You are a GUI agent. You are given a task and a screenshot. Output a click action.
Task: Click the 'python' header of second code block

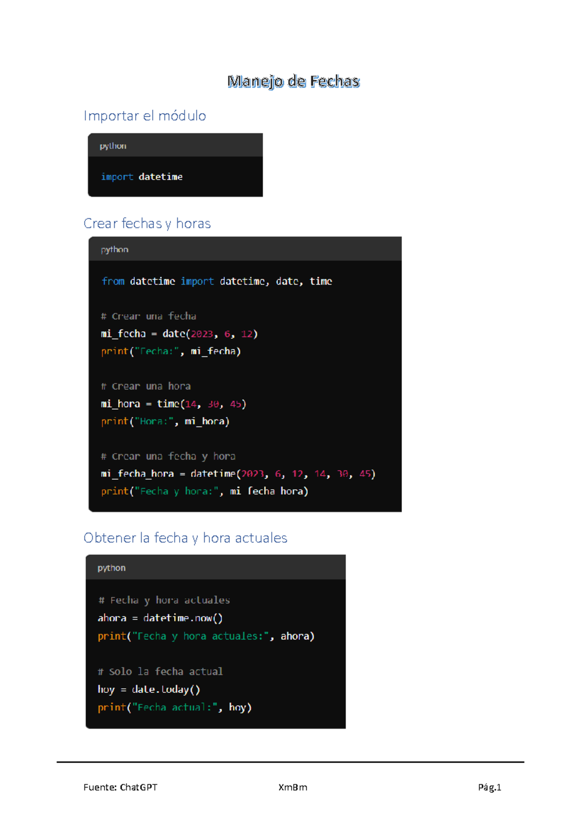point(114,249)
